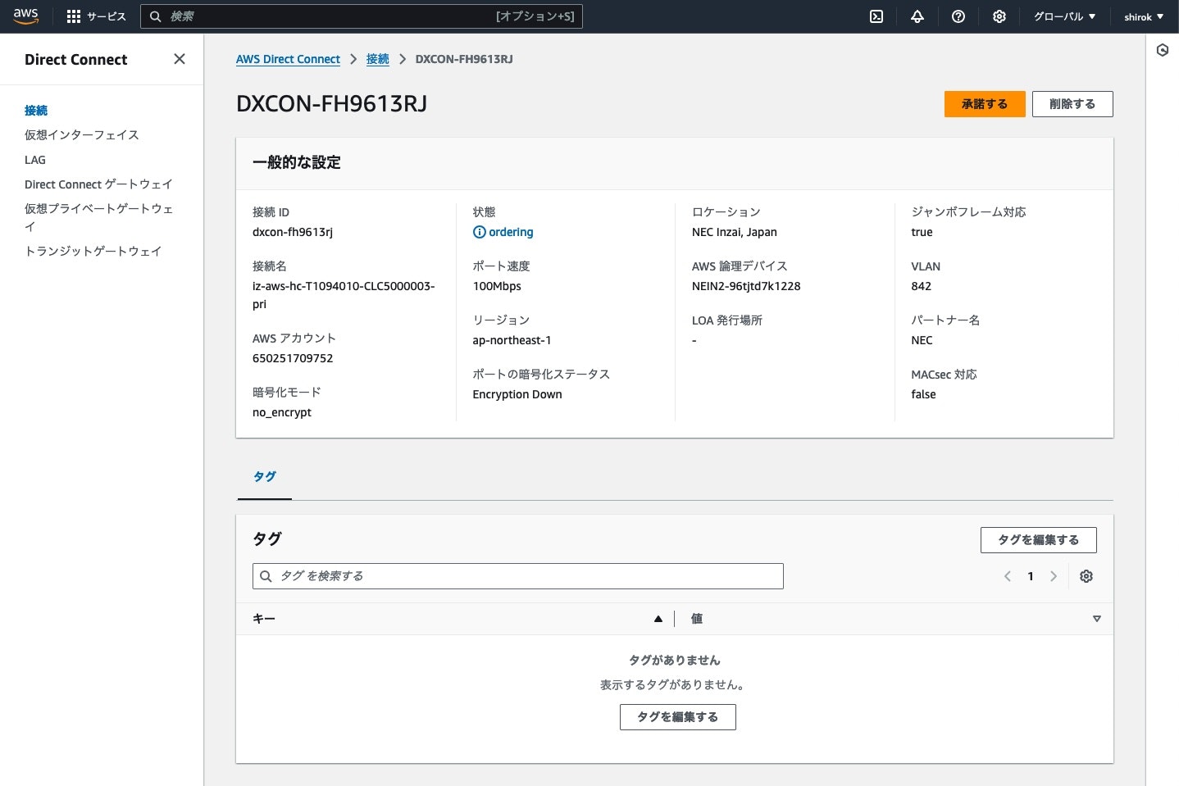Open the AWS home logo
The image size is (1179, 786).
25,16
